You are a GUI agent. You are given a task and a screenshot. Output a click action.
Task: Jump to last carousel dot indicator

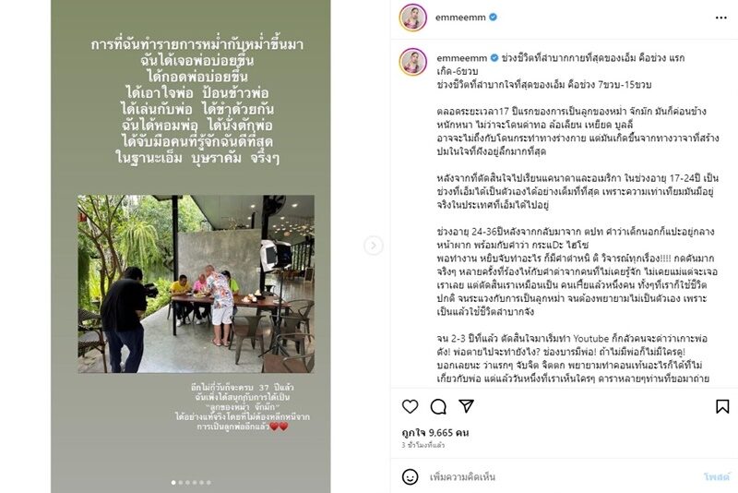[x=209, y=482]
